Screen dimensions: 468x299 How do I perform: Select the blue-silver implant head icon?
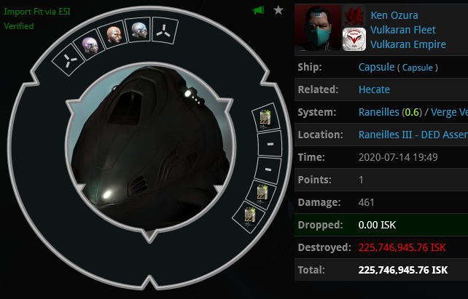click(x=139, y=30)
